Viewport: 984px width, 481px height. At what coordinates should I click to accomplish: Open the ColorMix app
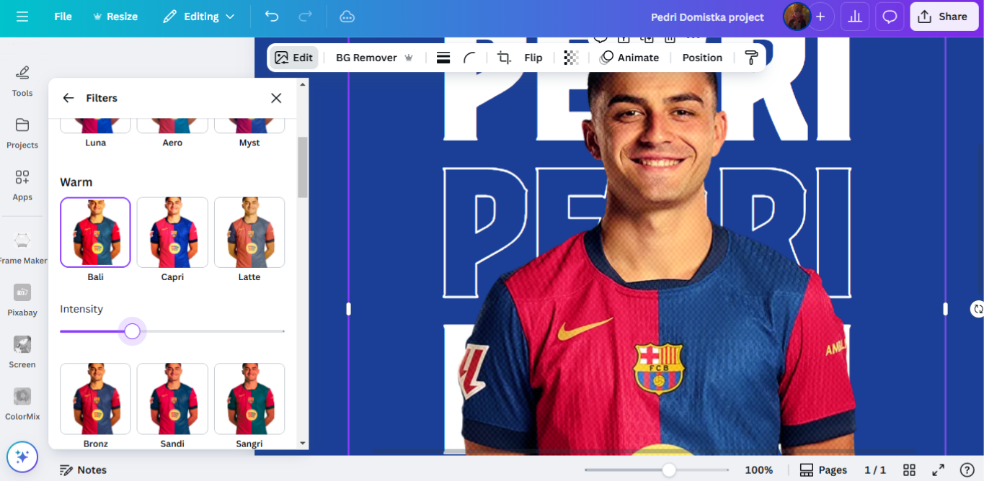(x=22, y=404)
